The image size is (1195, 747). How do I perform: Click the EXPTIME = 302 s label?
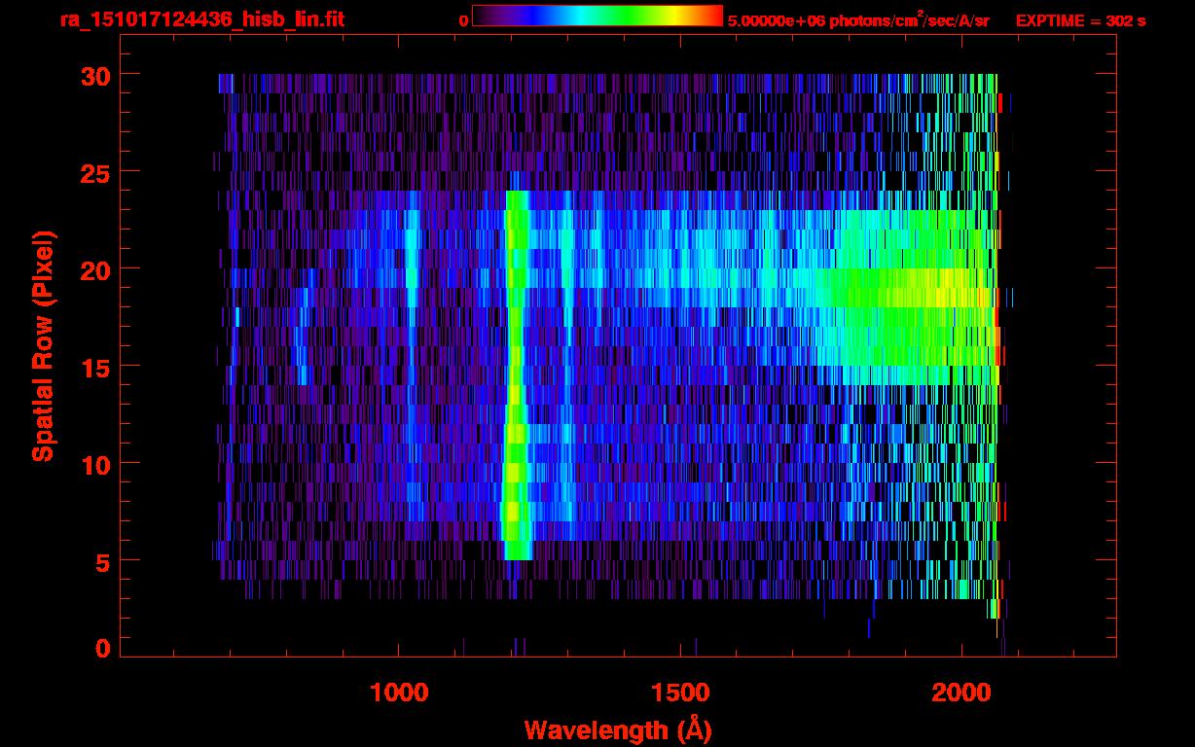pos(1080,20)
